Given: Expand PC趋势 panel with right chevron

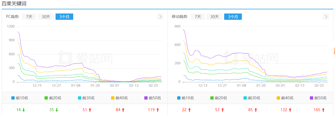Looking at the screenshot, I should [160, 17].
